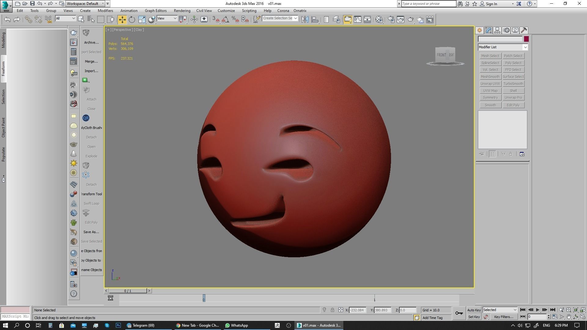Screen dimensions: 587x330
Task: Toggle Auto Key animation mode
Action: click(474, 310)
